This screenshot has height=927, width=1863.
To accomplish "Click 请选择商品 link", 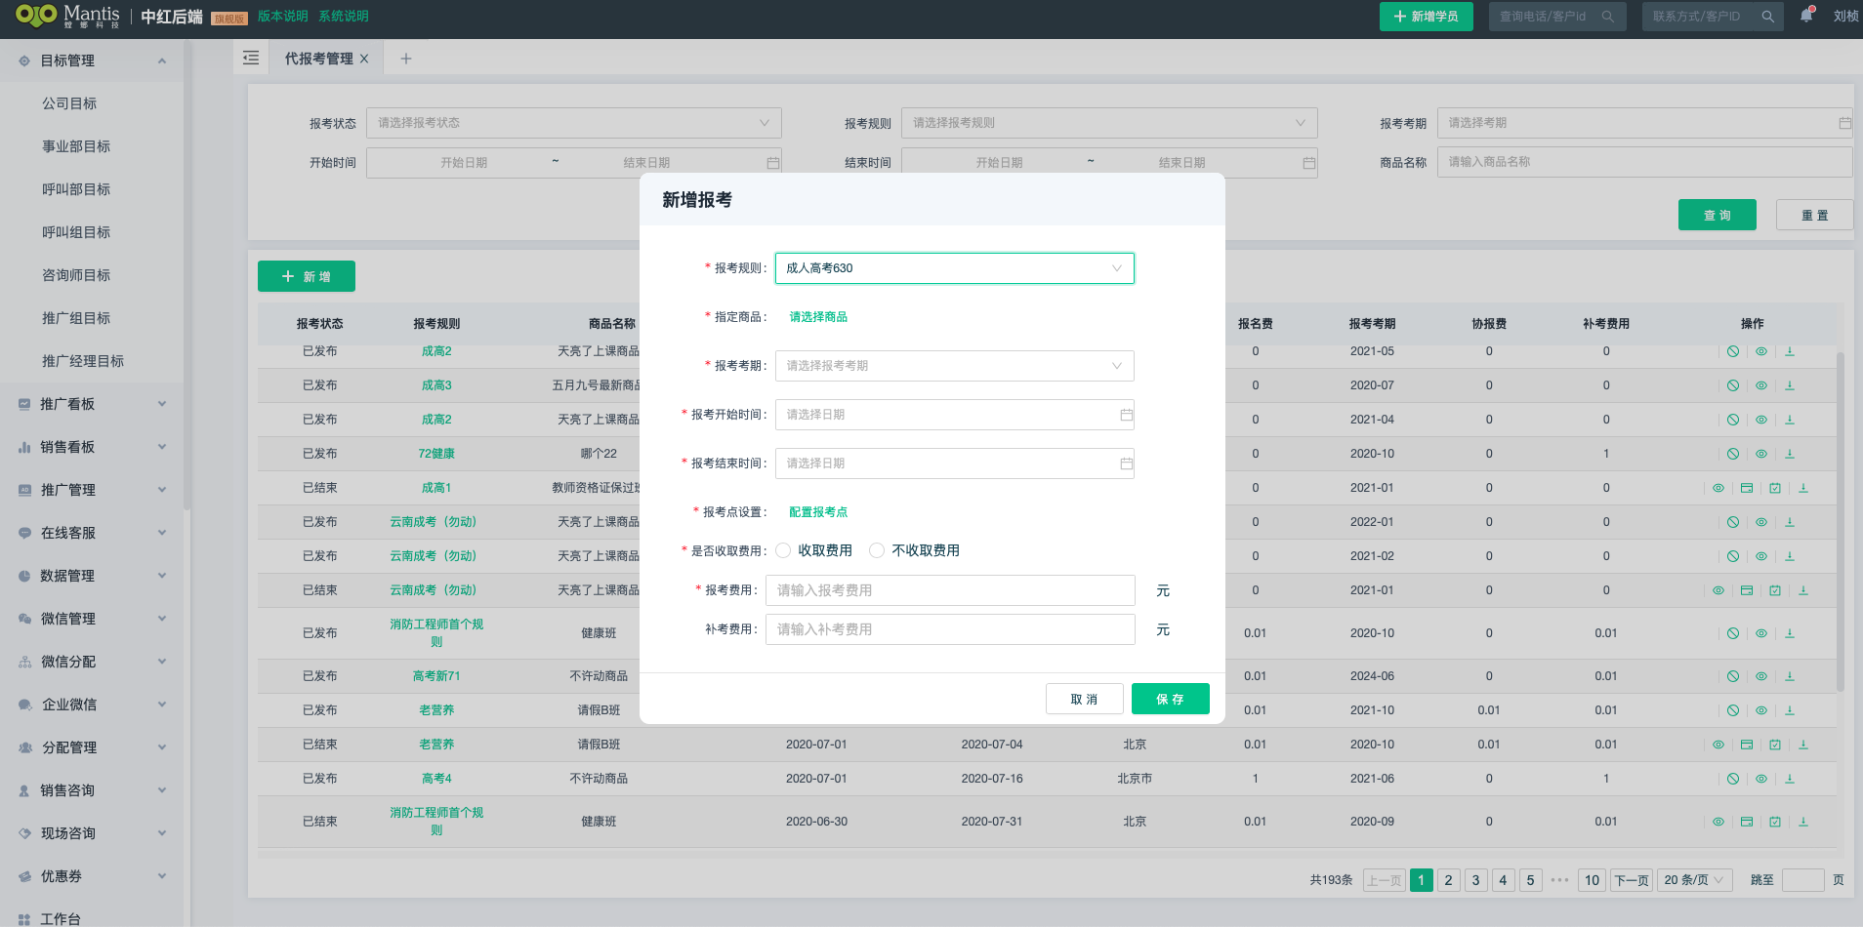I will 818,317.
